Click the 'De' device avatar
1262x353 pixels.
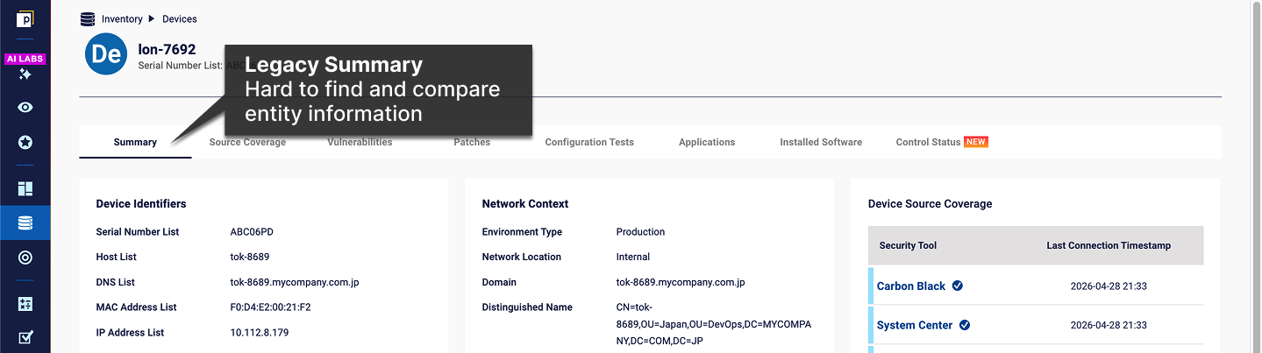[106, 54]
